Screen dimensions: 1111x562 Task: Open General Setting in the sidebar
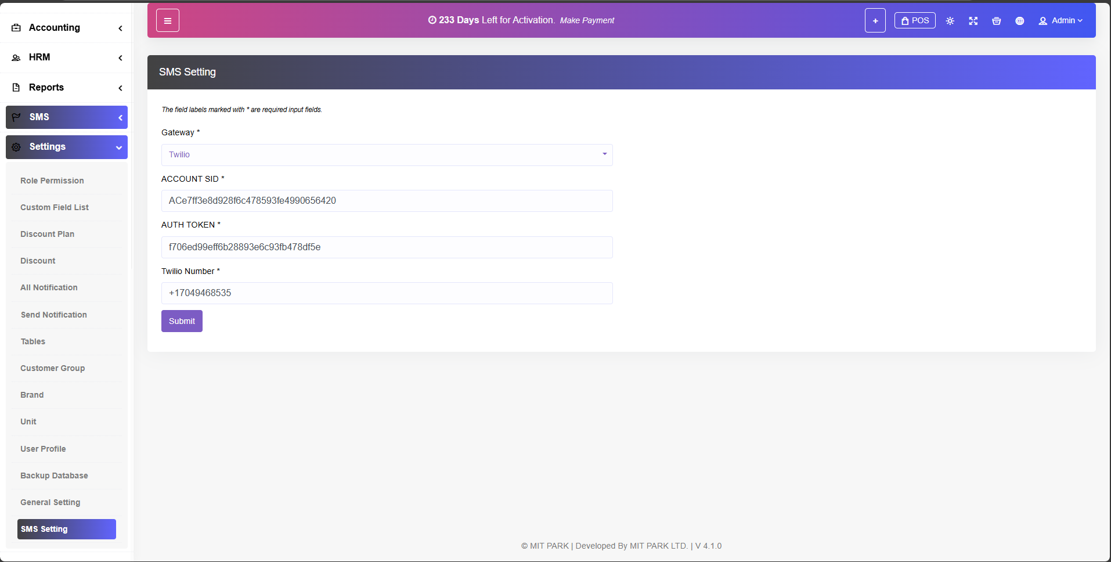pos(50,502)
